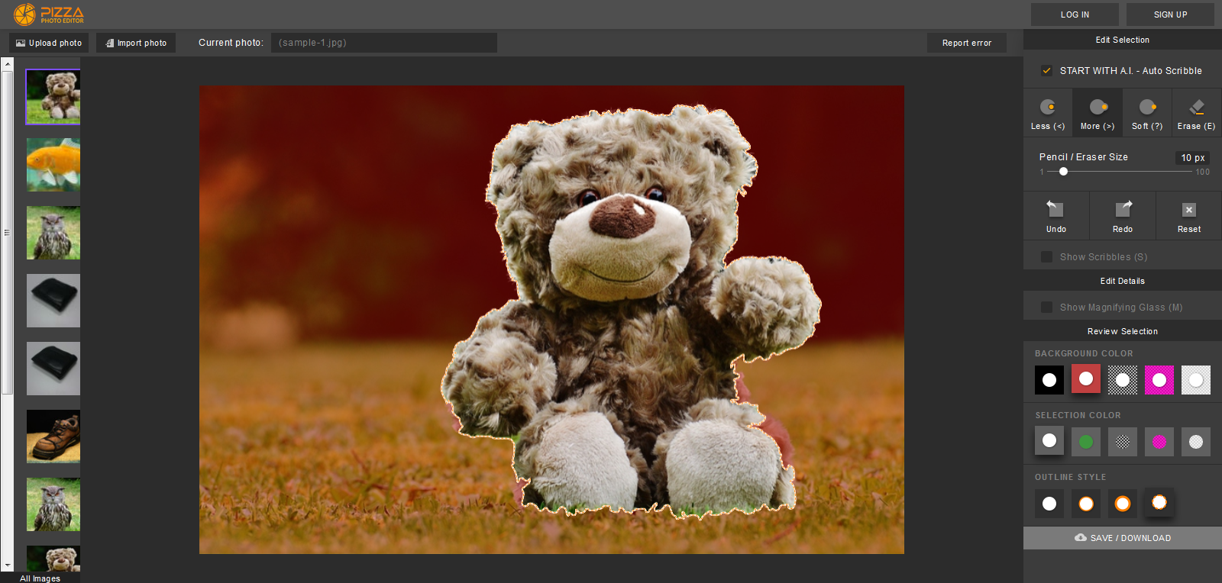The image size is (1222, 583).
Task: Toggle START WITH A.I. Auto Scribble checkbox
Action: click(x=1046, y=71)
